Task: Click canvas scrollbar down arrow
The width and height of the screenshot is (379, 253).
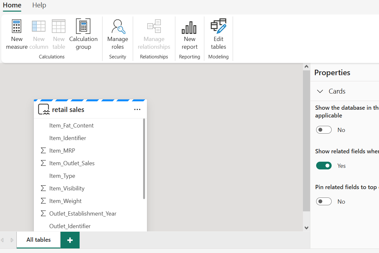Action: (x=306, y=228)
